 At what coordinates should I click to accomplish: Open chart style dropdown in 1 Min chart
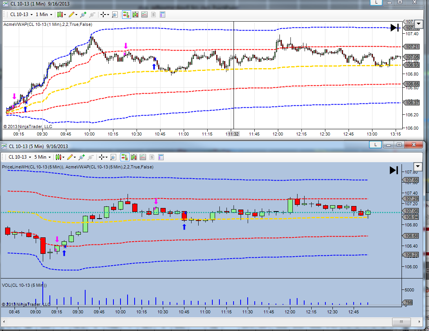tap(62, 14)
